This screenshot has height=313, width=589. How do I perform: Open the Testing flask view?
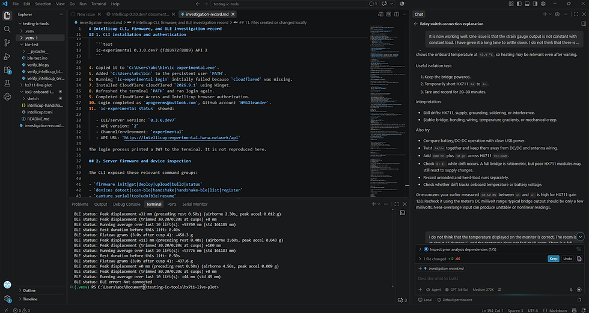tap(7, 83)
